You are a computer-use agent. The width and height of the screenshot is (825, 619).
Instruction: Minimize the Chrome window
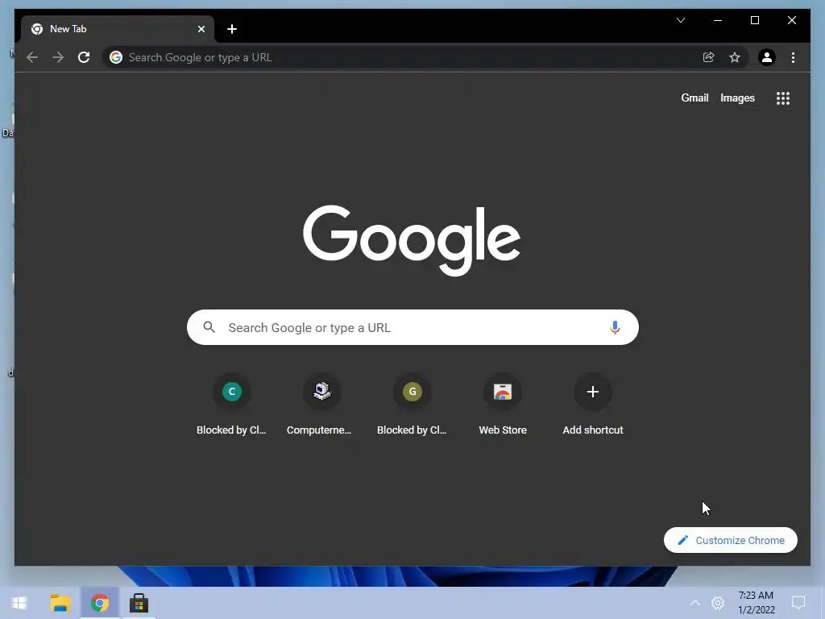pos(718,20)
